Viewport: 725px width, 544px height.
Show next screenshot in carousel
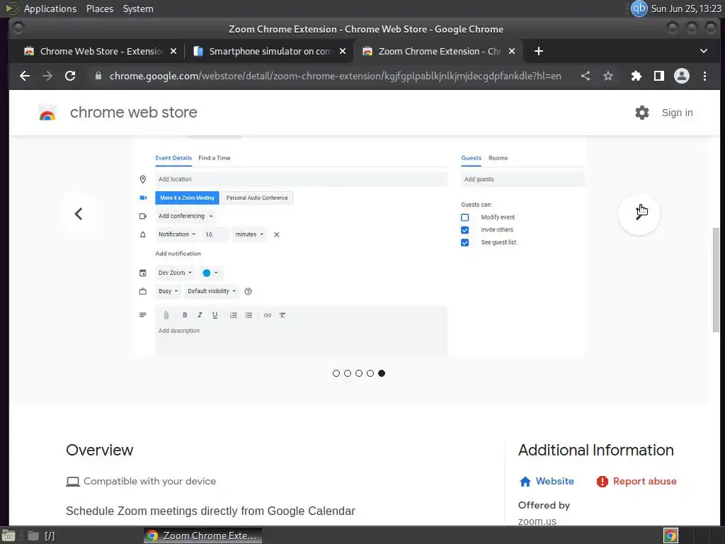tap(639, 214)
